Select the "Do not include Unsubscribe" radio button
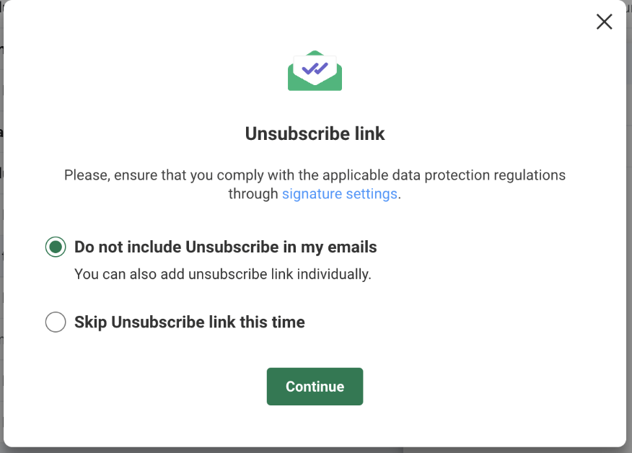632x453 pixels. [56, 247]
